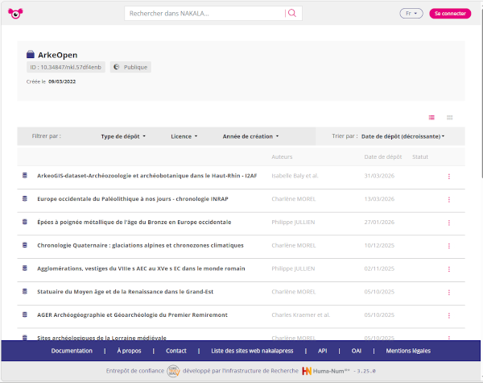Switch to list view icon
The width and height of the screenshot is (483, 383).
click(431, 117)
